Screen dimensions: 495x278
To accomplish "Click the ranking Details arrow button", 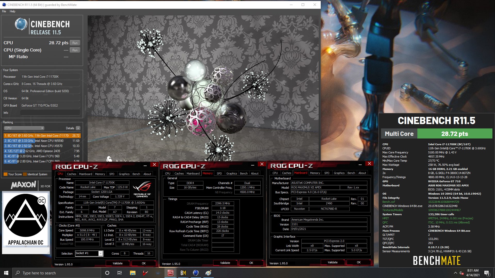I will (78, 128).
